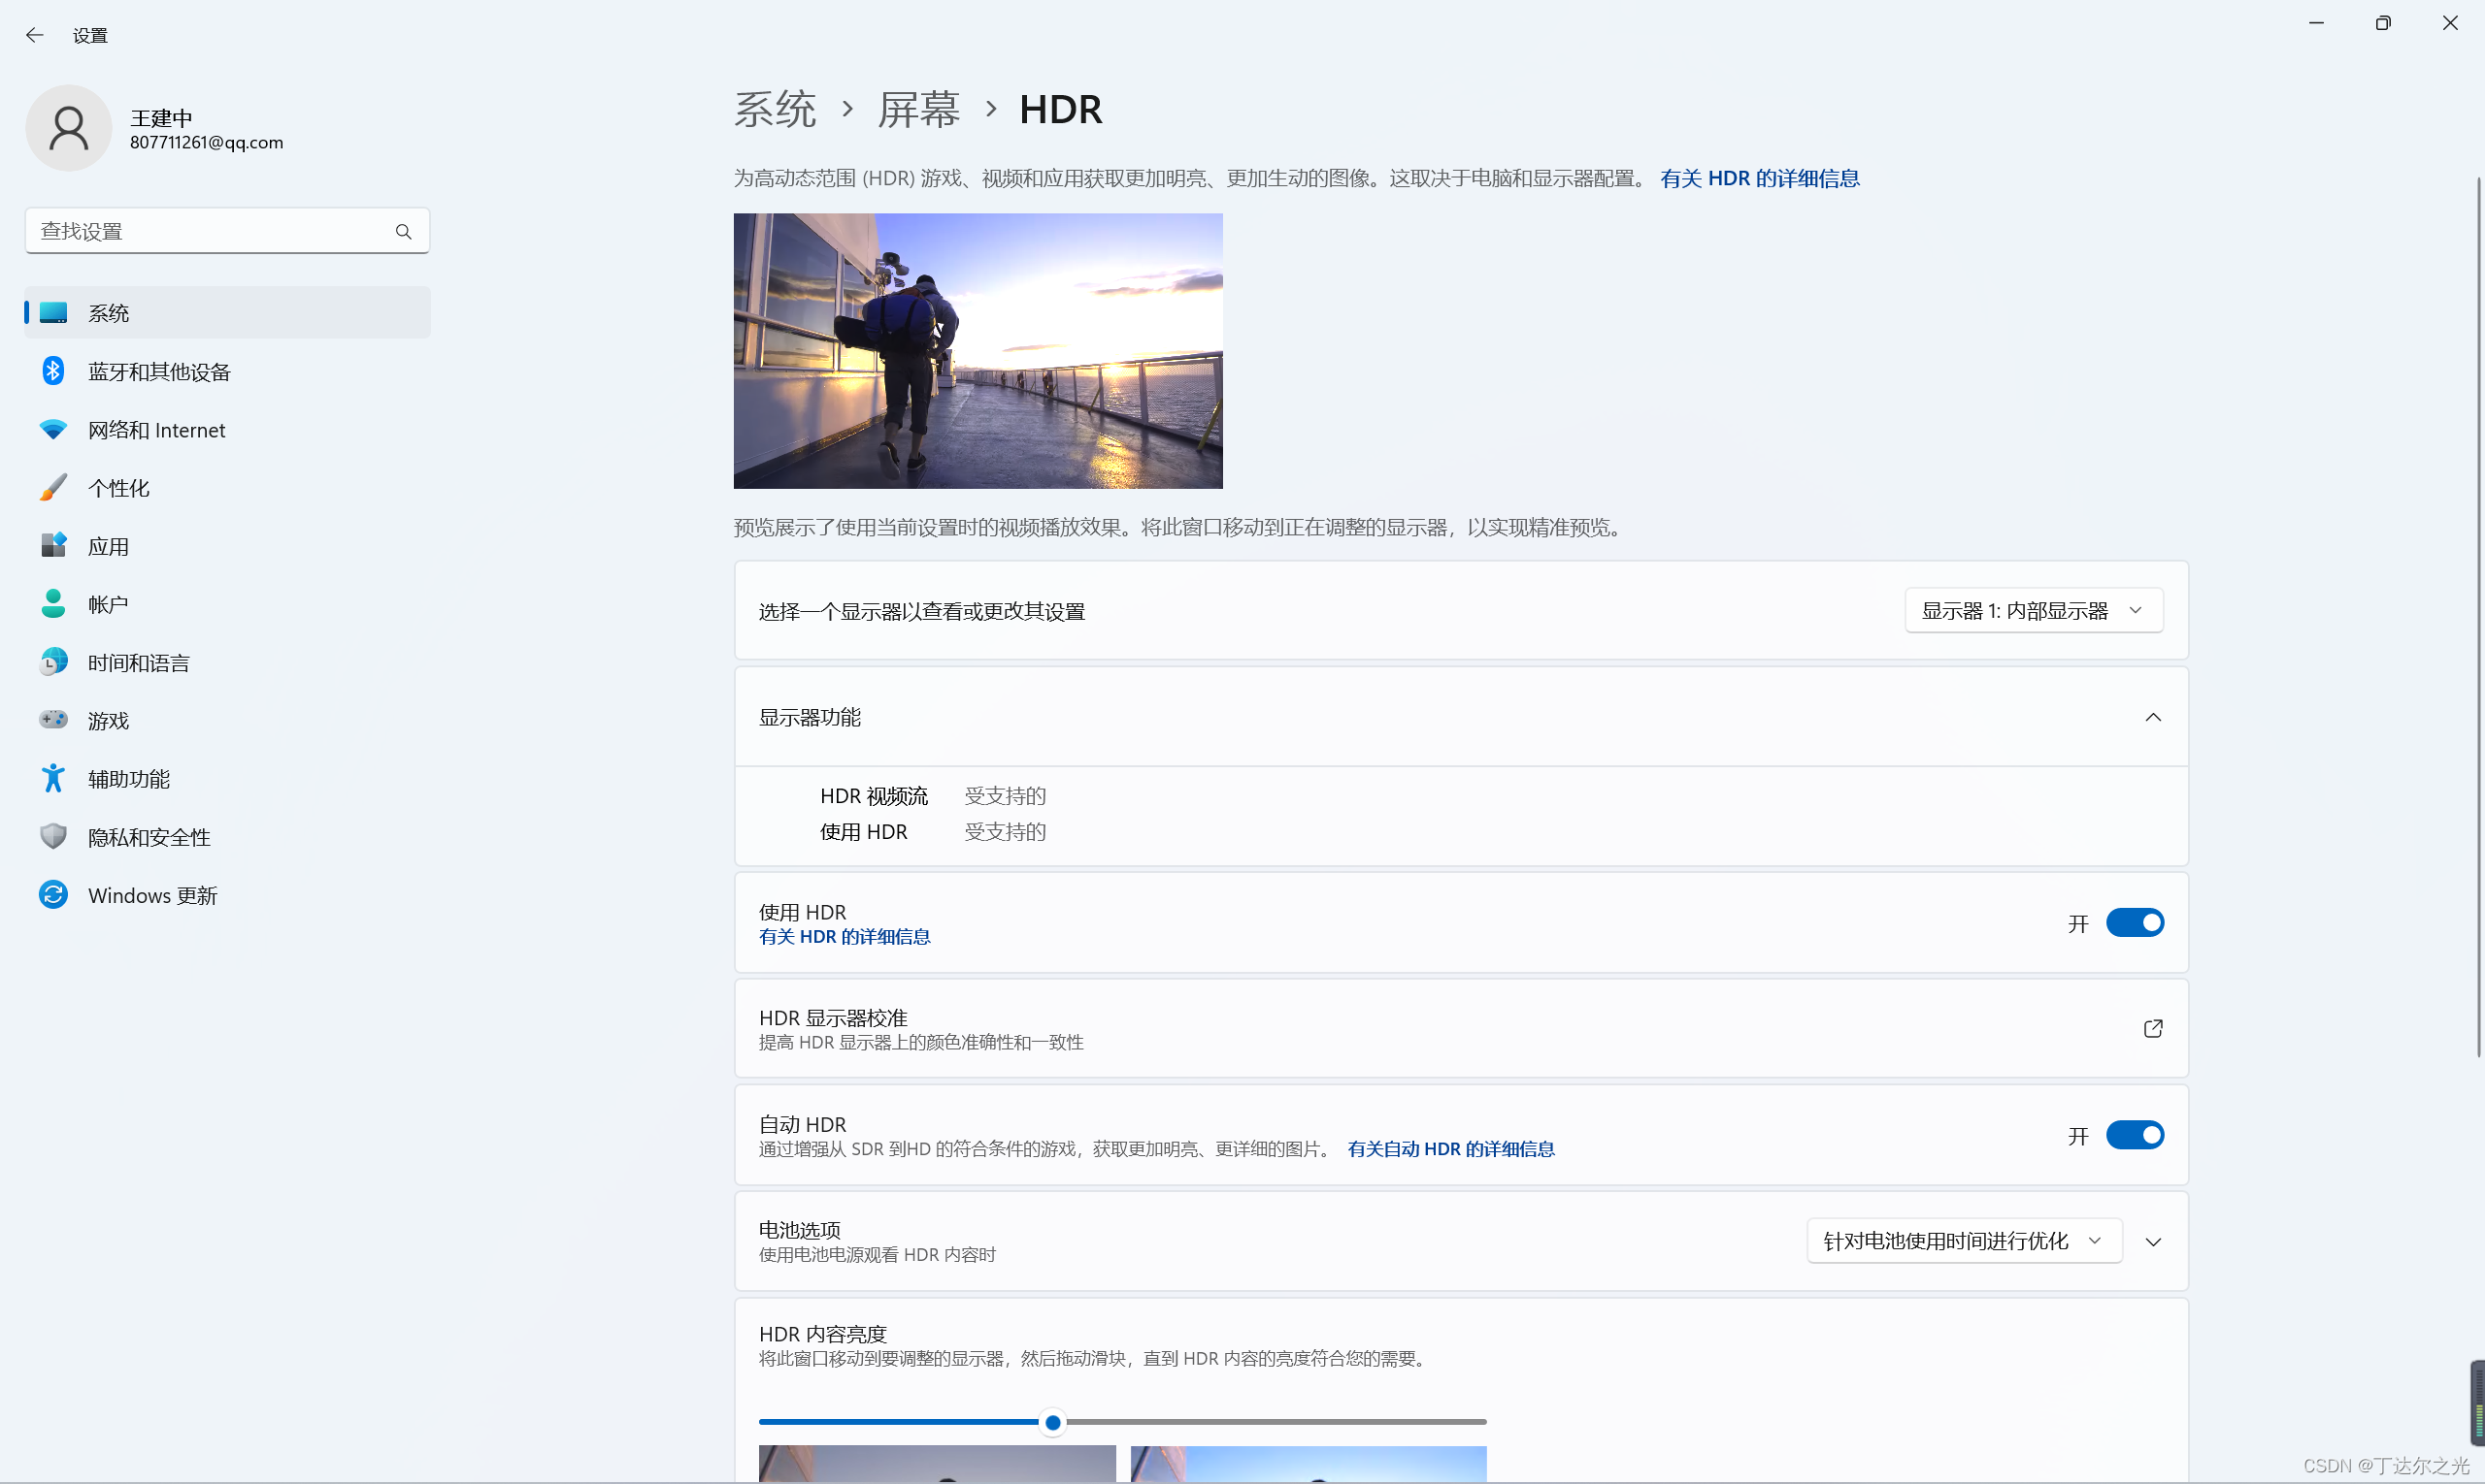Click the vertical scrollbar on the right
The image size is (2485, 1484).
(2479, 617)
